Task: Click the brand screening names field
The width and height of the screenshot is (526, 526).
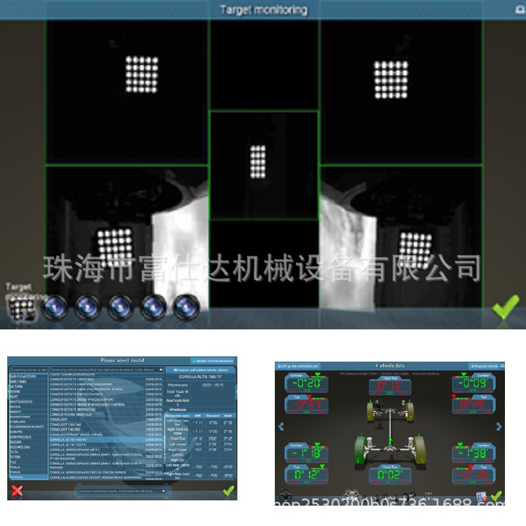Action: click(x=29, y=370)
